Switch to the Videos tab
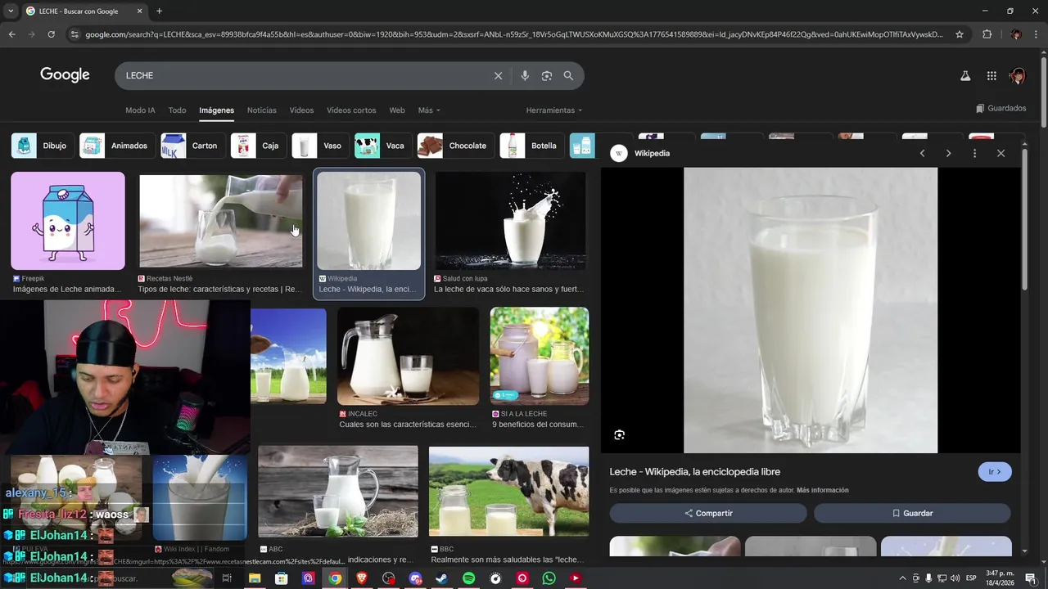The image size is (1048, 589). pos(301,110)
